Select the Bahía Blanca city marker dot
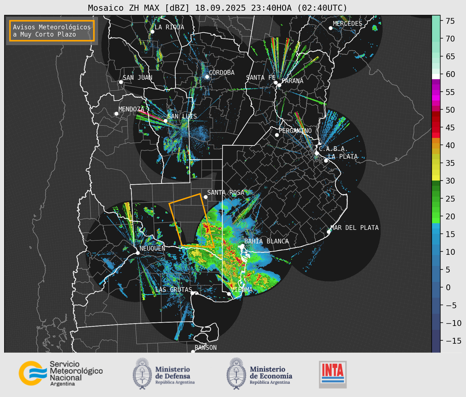Viewport: 466px width, 397px height. point(242,245)
